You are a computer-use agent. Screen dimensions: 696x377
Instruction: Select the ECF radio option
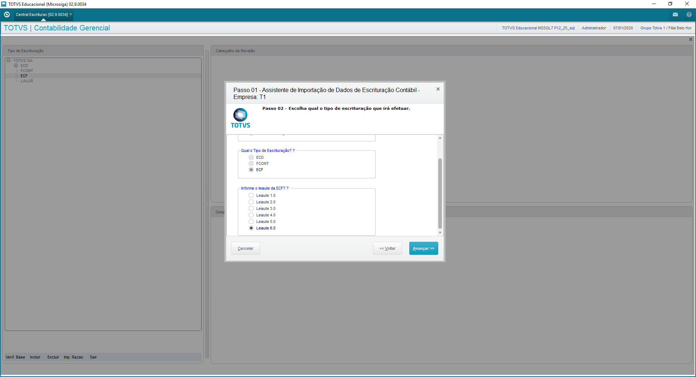[251, 170]
